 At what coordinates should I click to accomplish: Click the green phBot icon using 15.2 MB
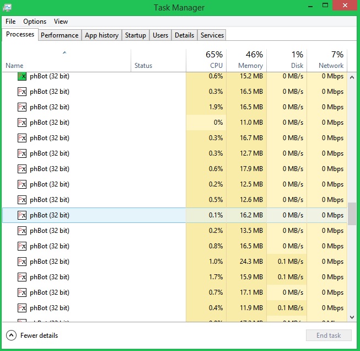(x=22, y=76)
